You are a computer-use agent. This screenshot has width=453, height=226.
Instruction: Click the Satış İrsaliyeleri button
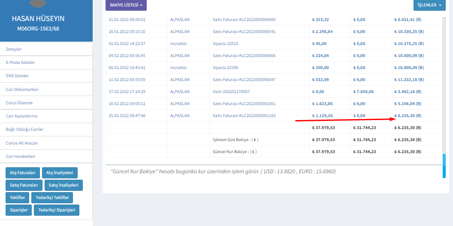click(63, 185)
